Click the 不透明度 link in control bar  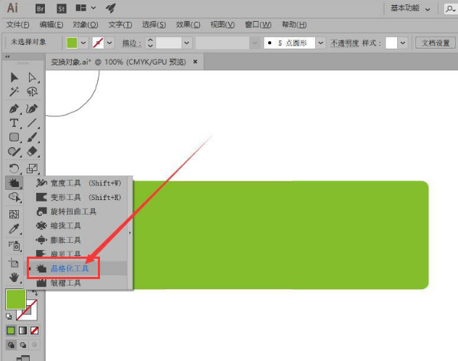(344, 43)
